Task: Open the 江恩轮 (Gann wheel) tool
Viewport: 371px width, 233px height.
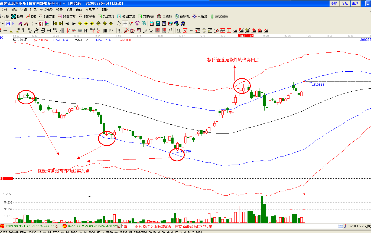Action: pos(165,16)
